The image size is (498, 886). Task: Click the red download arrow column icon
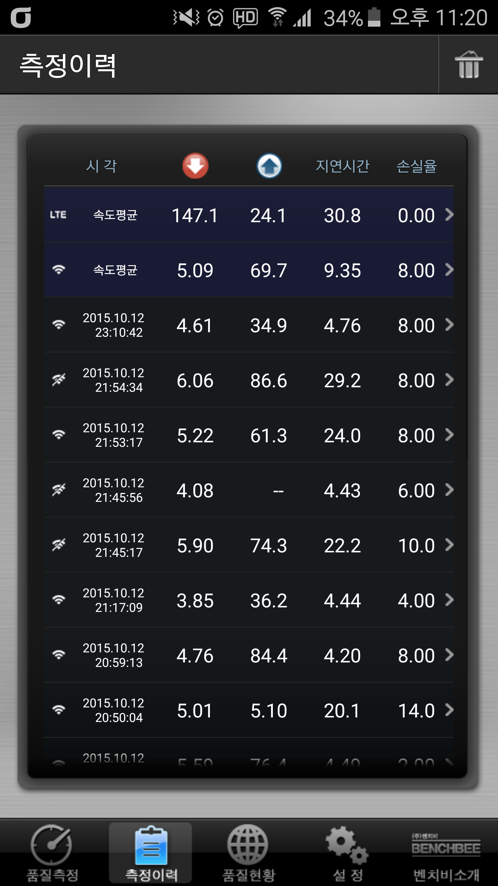click(x=195, y=166)
